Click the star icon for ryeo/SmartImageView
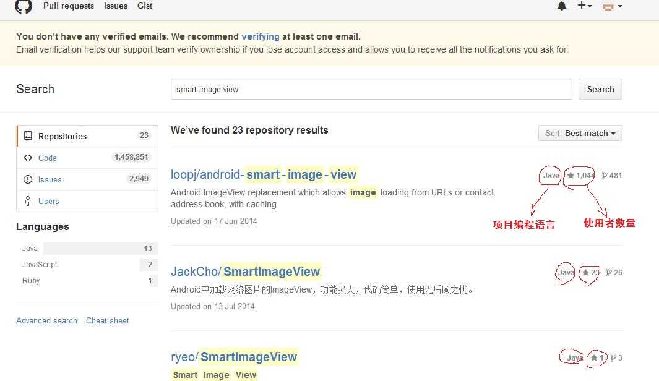 click(594, 357)
